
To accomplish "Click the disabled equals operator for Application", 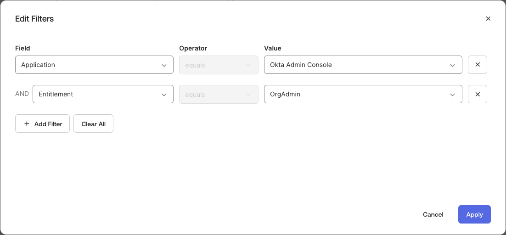I will coord(219,65).
